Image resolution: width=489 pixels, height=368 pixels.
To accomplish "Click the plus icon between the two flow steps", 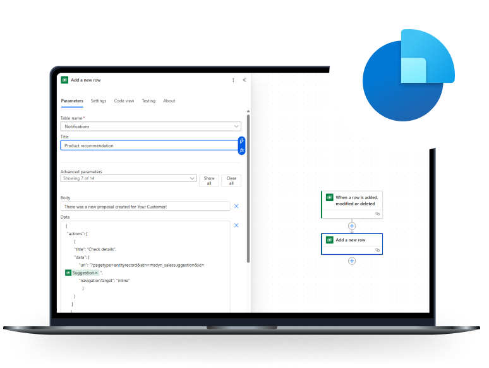I will (x=352, y=226).
